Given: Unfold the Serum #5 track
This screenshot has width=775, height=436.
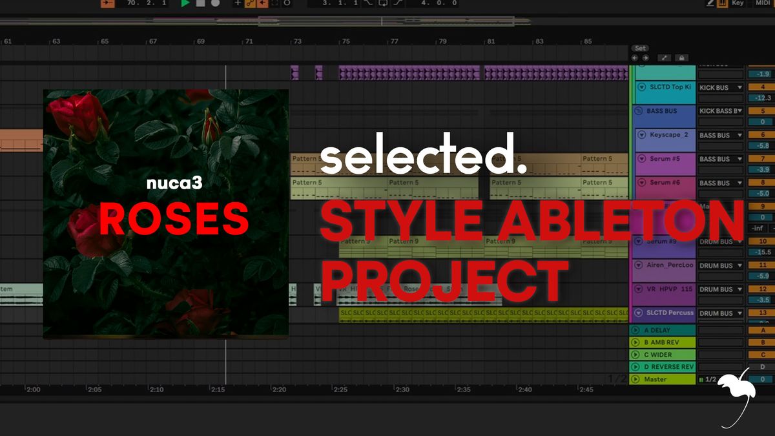Looking at the screenshot, I should pyautogui.click(x=642, y=158).
